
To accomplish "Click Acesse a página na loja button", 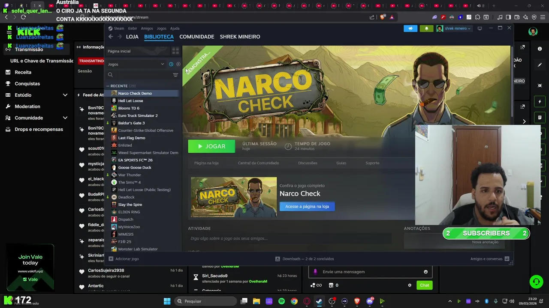I will (307, 206).
